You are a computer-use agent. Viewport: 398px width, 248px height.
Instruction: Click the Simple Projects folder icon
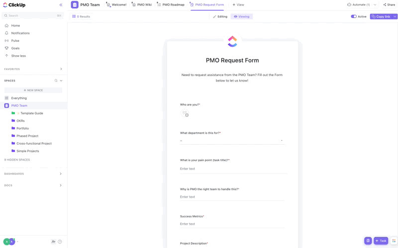coord(13,151)
